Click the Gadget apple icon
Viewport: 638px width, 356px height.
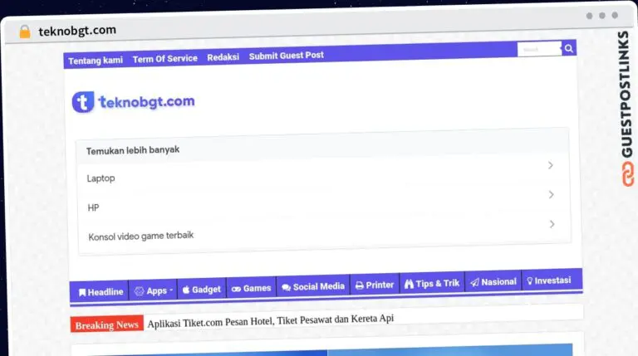pyautogui.click(x=186, y=290)
